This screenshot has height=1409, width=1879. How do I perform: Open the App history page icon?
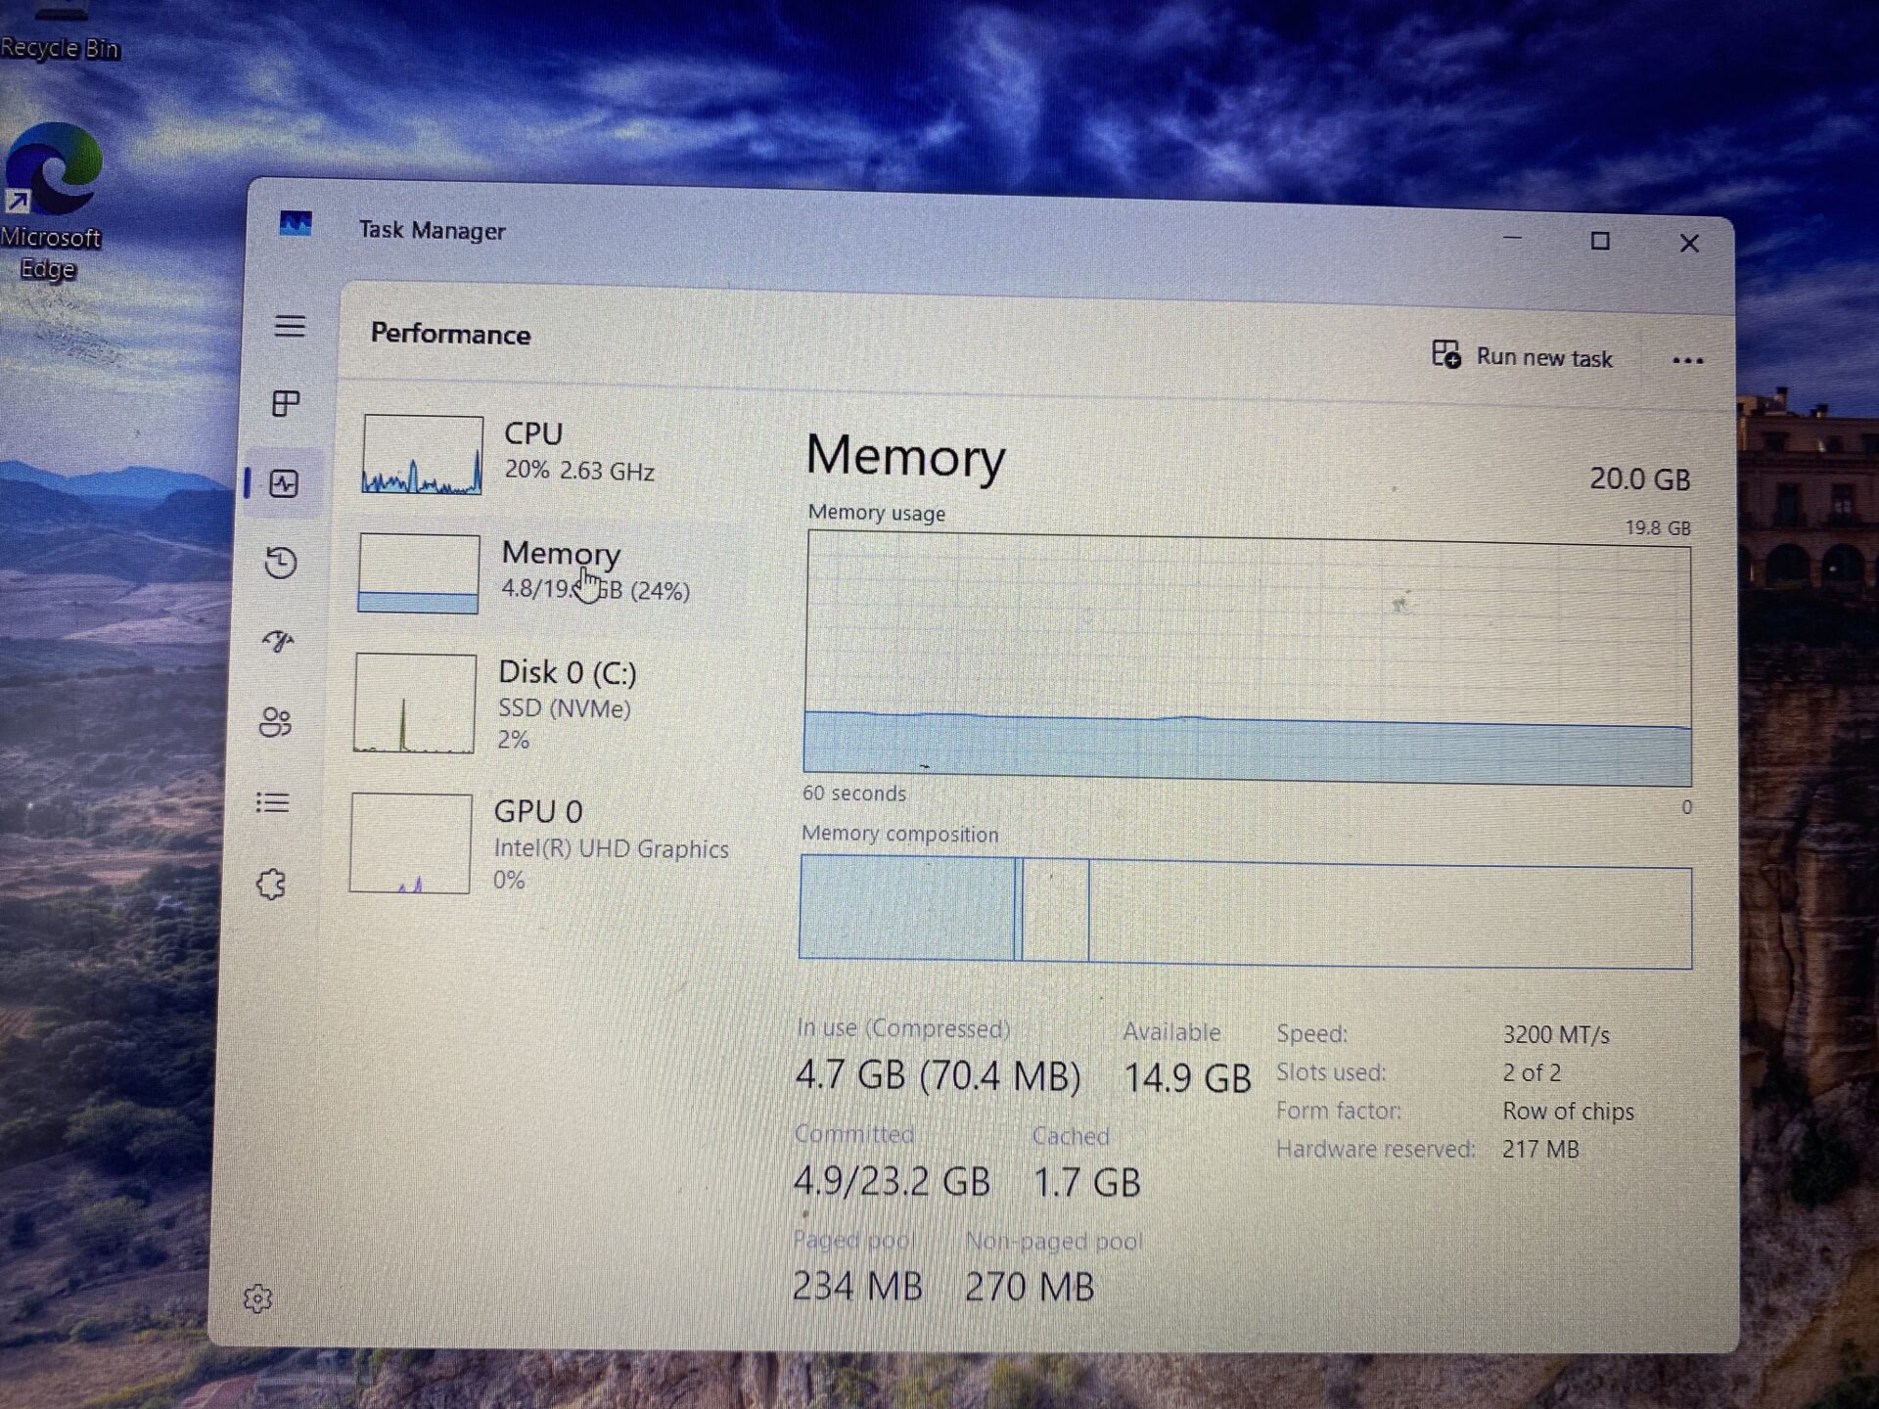click(281, 563)
